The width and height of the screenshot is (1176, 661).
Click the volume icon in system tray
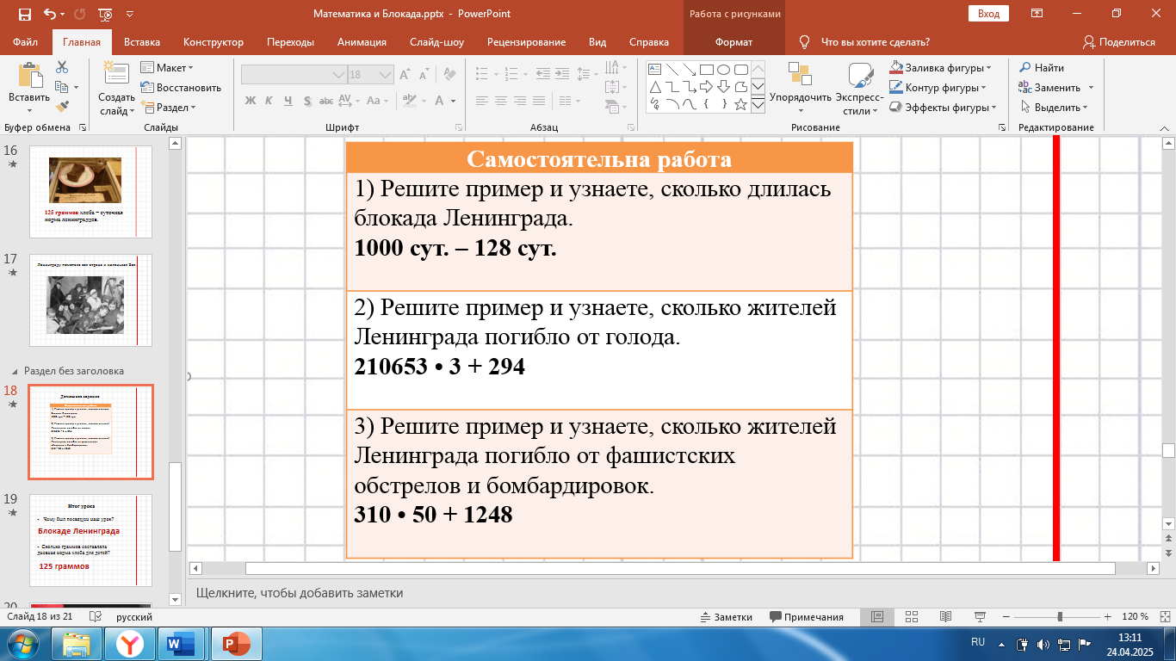pyautogui.click(x=1043, y=644)
